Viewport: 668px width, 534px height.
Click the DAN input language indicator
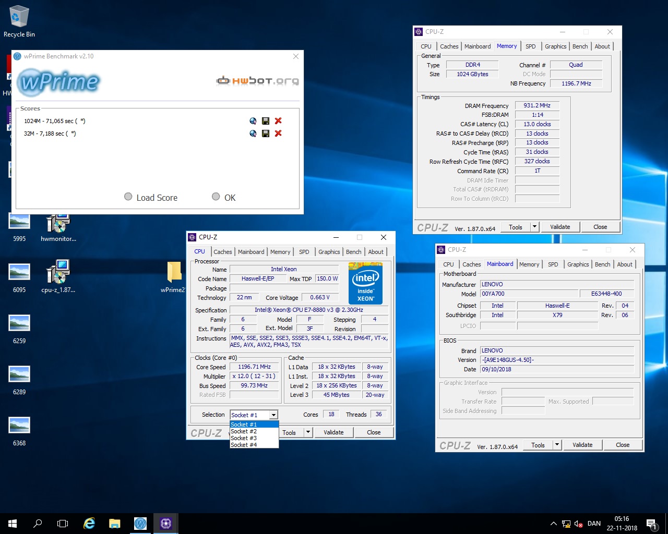pyautogui.click(x=594, y=524)
